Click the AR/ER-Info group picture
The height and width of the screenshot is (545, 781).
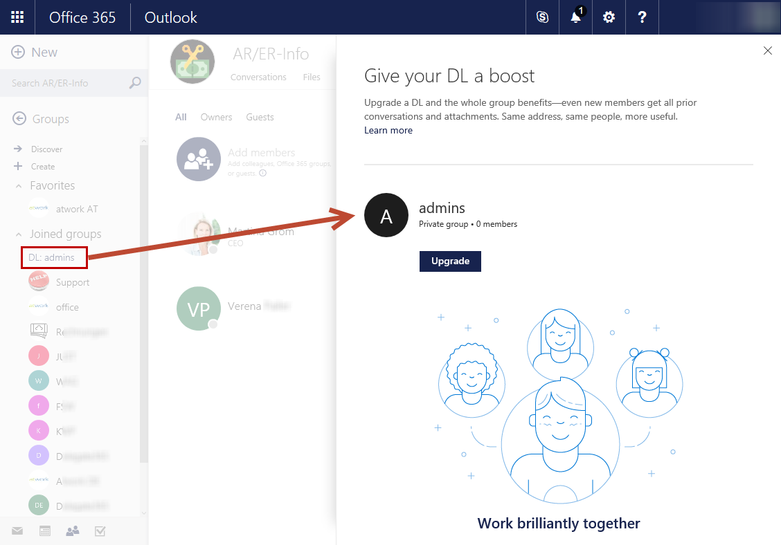pyautogui.click(x=192, y=62)
